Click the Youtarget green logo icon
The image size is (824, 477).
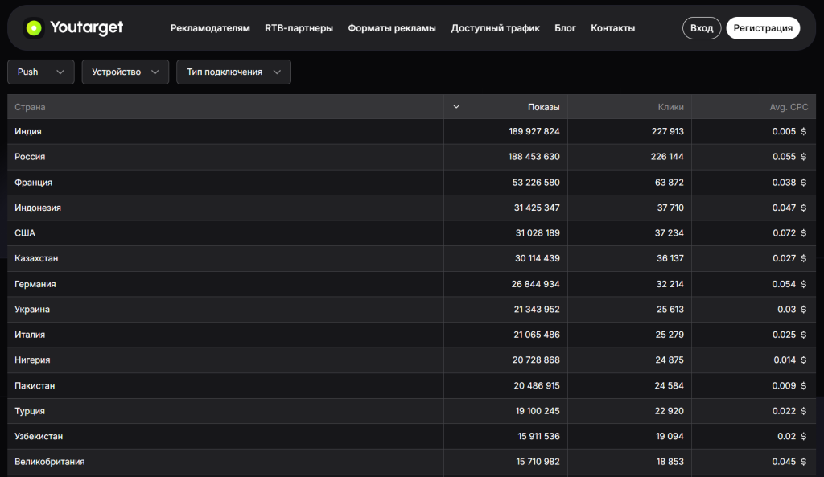click(34, 28)
